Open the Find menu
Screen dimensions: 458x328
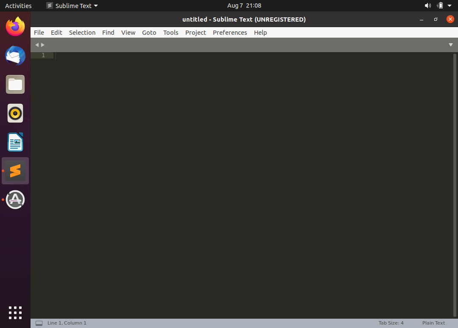[x=108, y=32]
